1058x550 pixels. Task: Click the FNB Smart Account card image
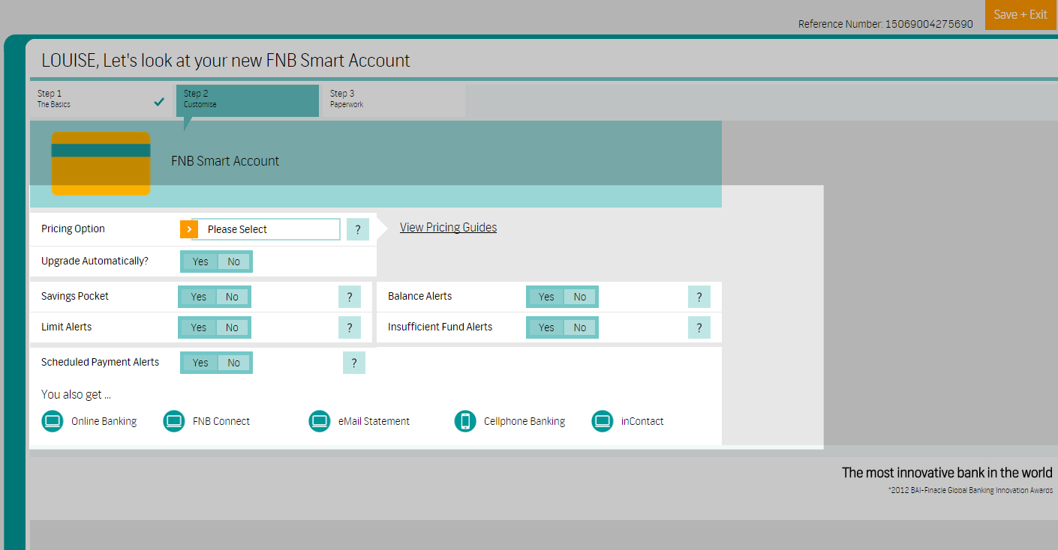tap(101, 163)
